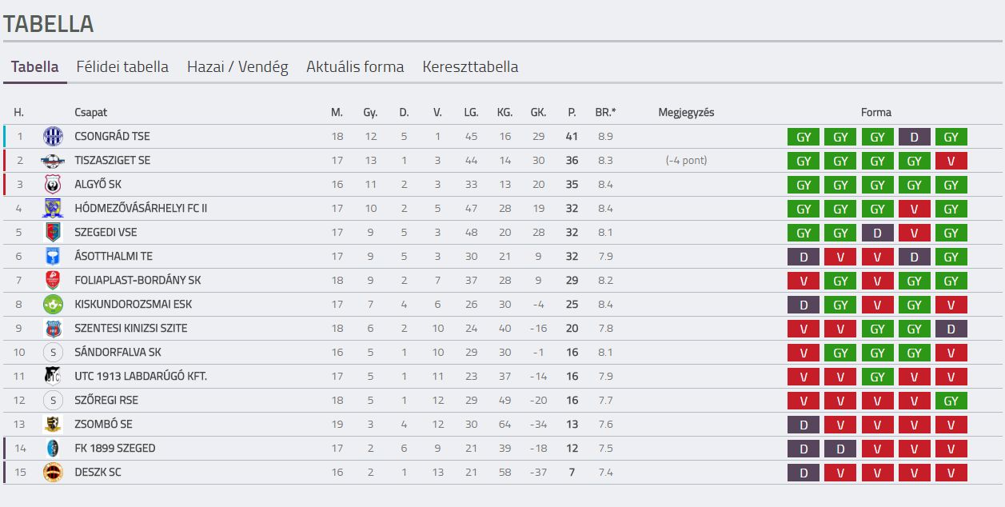Show the Kereszttabella tab
The height and width of the screenshot is (507, 1005).
click(x=470, y=66)
